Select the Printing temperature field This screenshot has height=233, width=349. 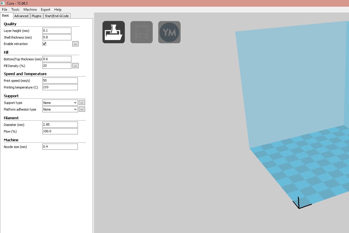click(60, 87)
